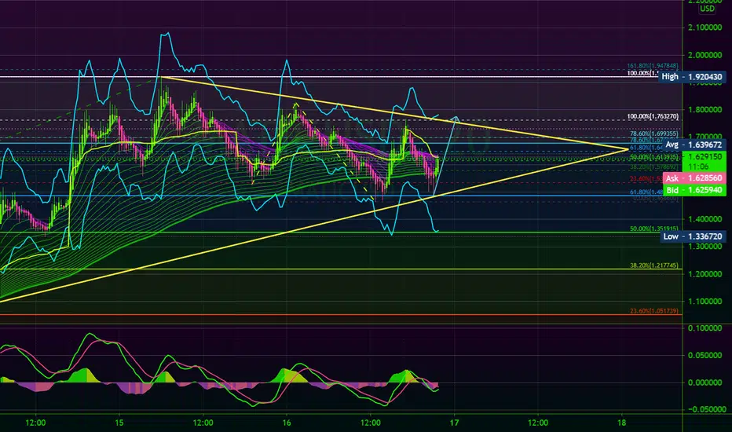Select the 50.00%(1.613935) Fibonacci label
This screenshot has height=432, width=732.
click(x=654, y=157)
